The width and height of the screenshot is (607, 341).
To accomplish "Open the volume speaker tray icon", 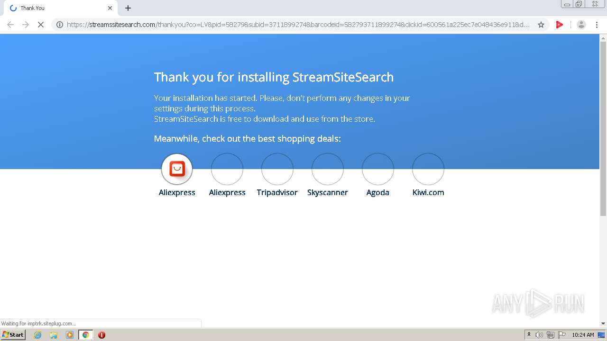I will coord(539,335).
